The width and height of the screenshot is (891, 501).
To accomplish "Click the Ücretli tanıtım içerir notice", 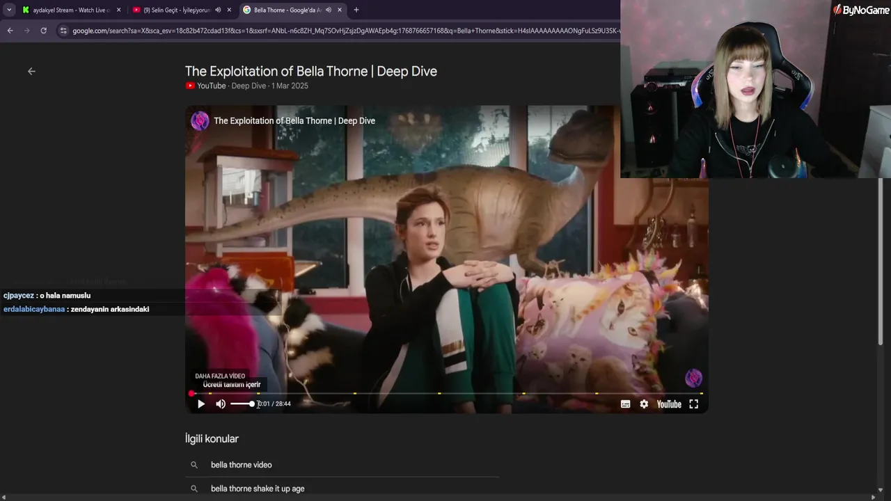I will (x=232, y=385).
